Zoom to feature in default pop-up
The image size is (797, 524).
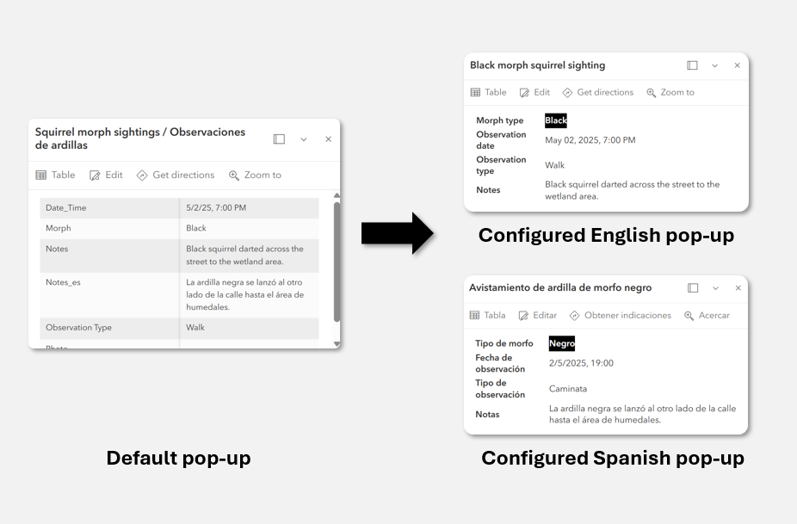pos(255,175)
